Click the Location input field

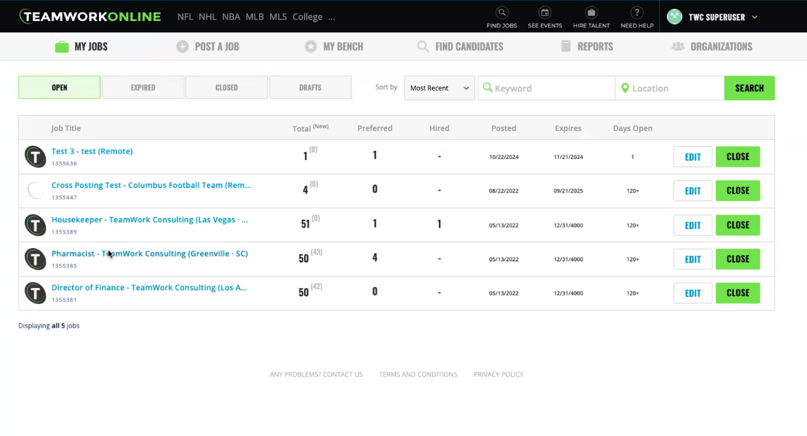click(670, 88)
